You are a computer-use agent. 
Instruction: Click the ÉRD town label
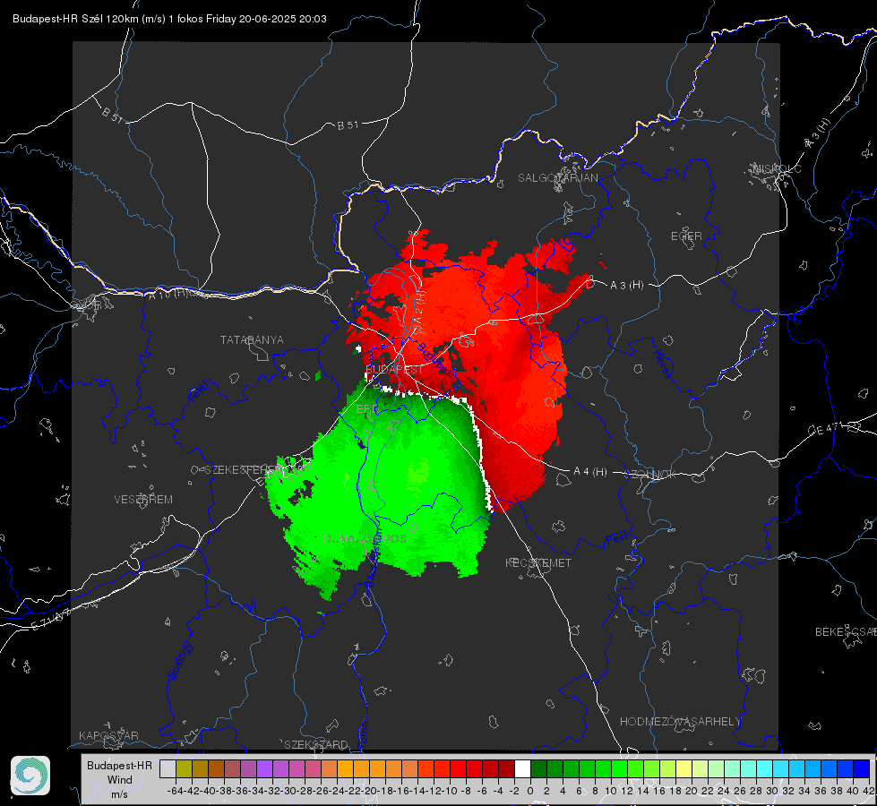pyautogui.click(x=367, y=409)
